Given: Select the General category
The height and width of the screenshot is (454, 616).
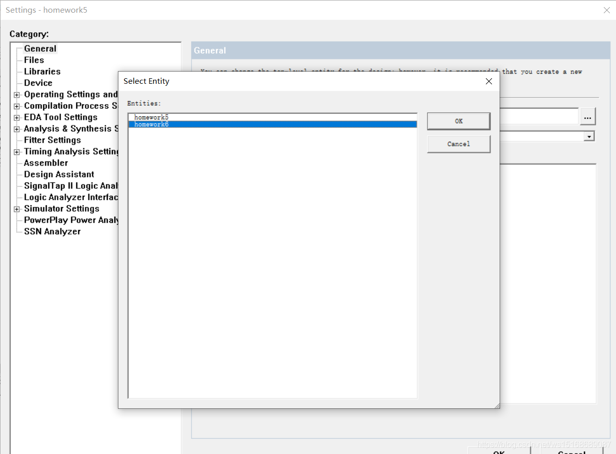Looking at the screenshot, I should pyautogui.click(x=40, y=49).
